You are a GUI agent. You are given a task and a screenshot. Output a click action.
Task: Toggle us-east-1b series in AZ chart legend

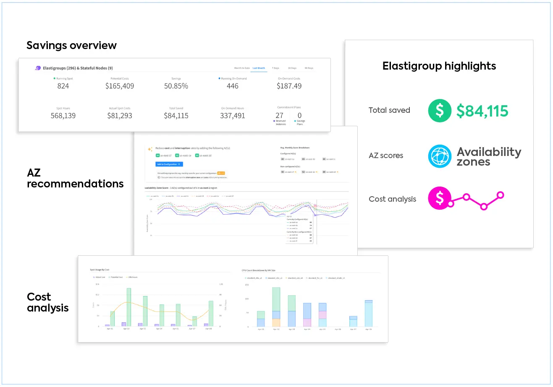pos(167,196)
